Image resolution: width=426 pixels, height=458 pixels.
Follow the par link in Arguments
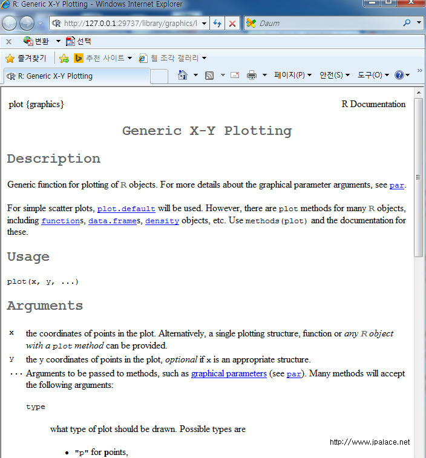(x=294, y=374)
